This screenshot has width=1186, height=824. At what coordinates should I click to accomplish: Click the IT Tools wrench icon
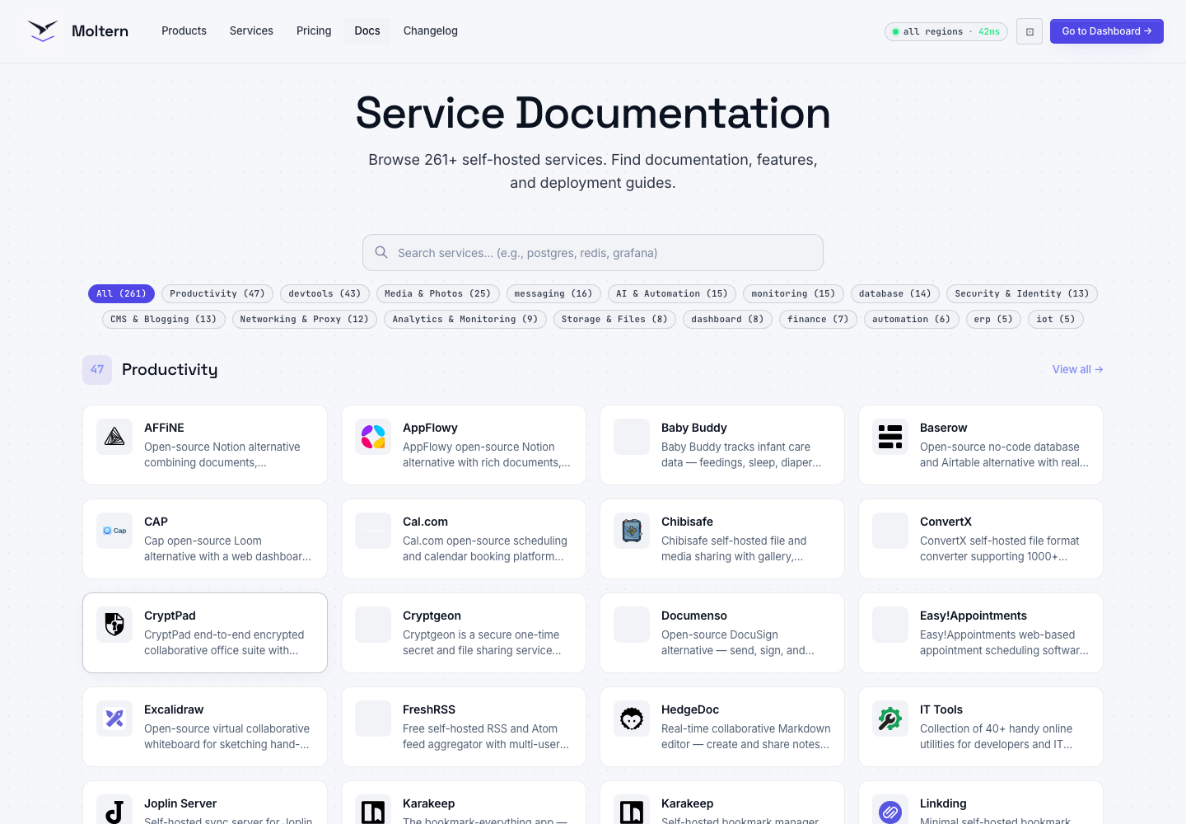coord(890,719)
